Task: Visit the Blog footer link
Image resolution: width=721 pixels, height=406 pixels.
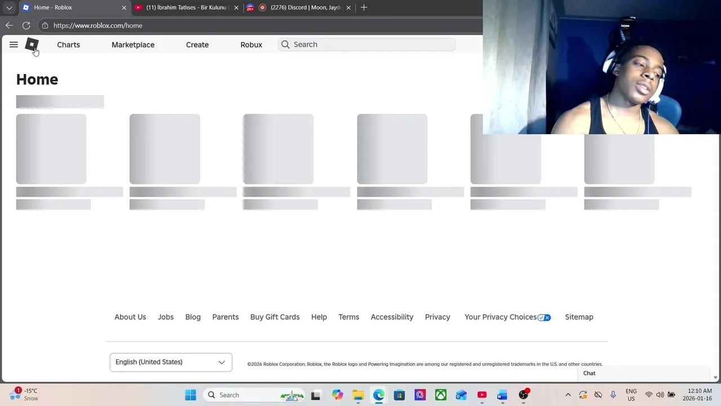Action: pos(193,317)
